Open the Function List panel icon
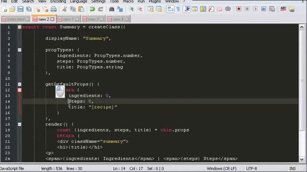This screenshot has width=307, height=172. [211, 9]
